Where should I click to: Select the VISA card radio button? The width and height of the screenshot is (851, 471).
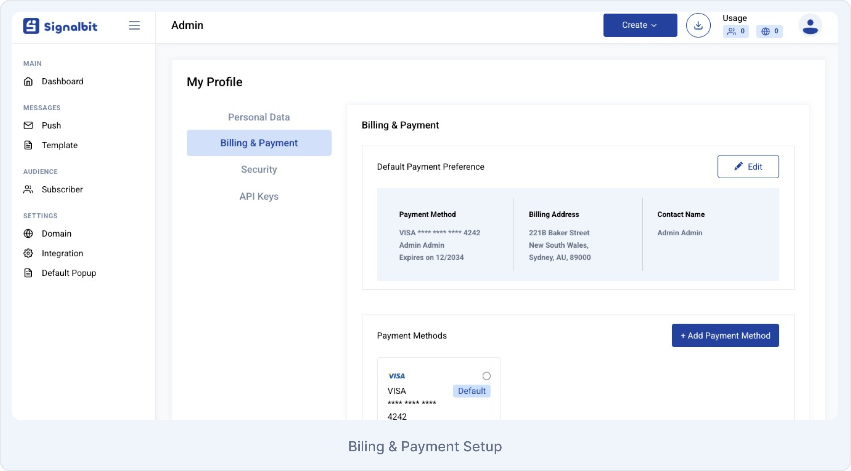tap(487, 376)
